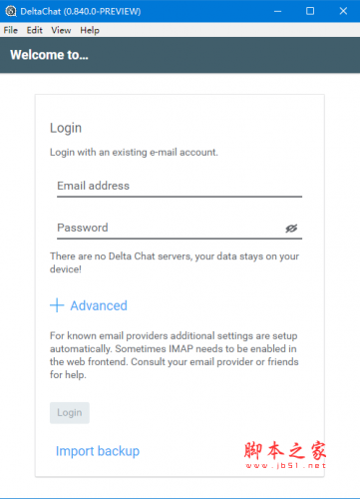Click the Login button

[x=70, y=413]
